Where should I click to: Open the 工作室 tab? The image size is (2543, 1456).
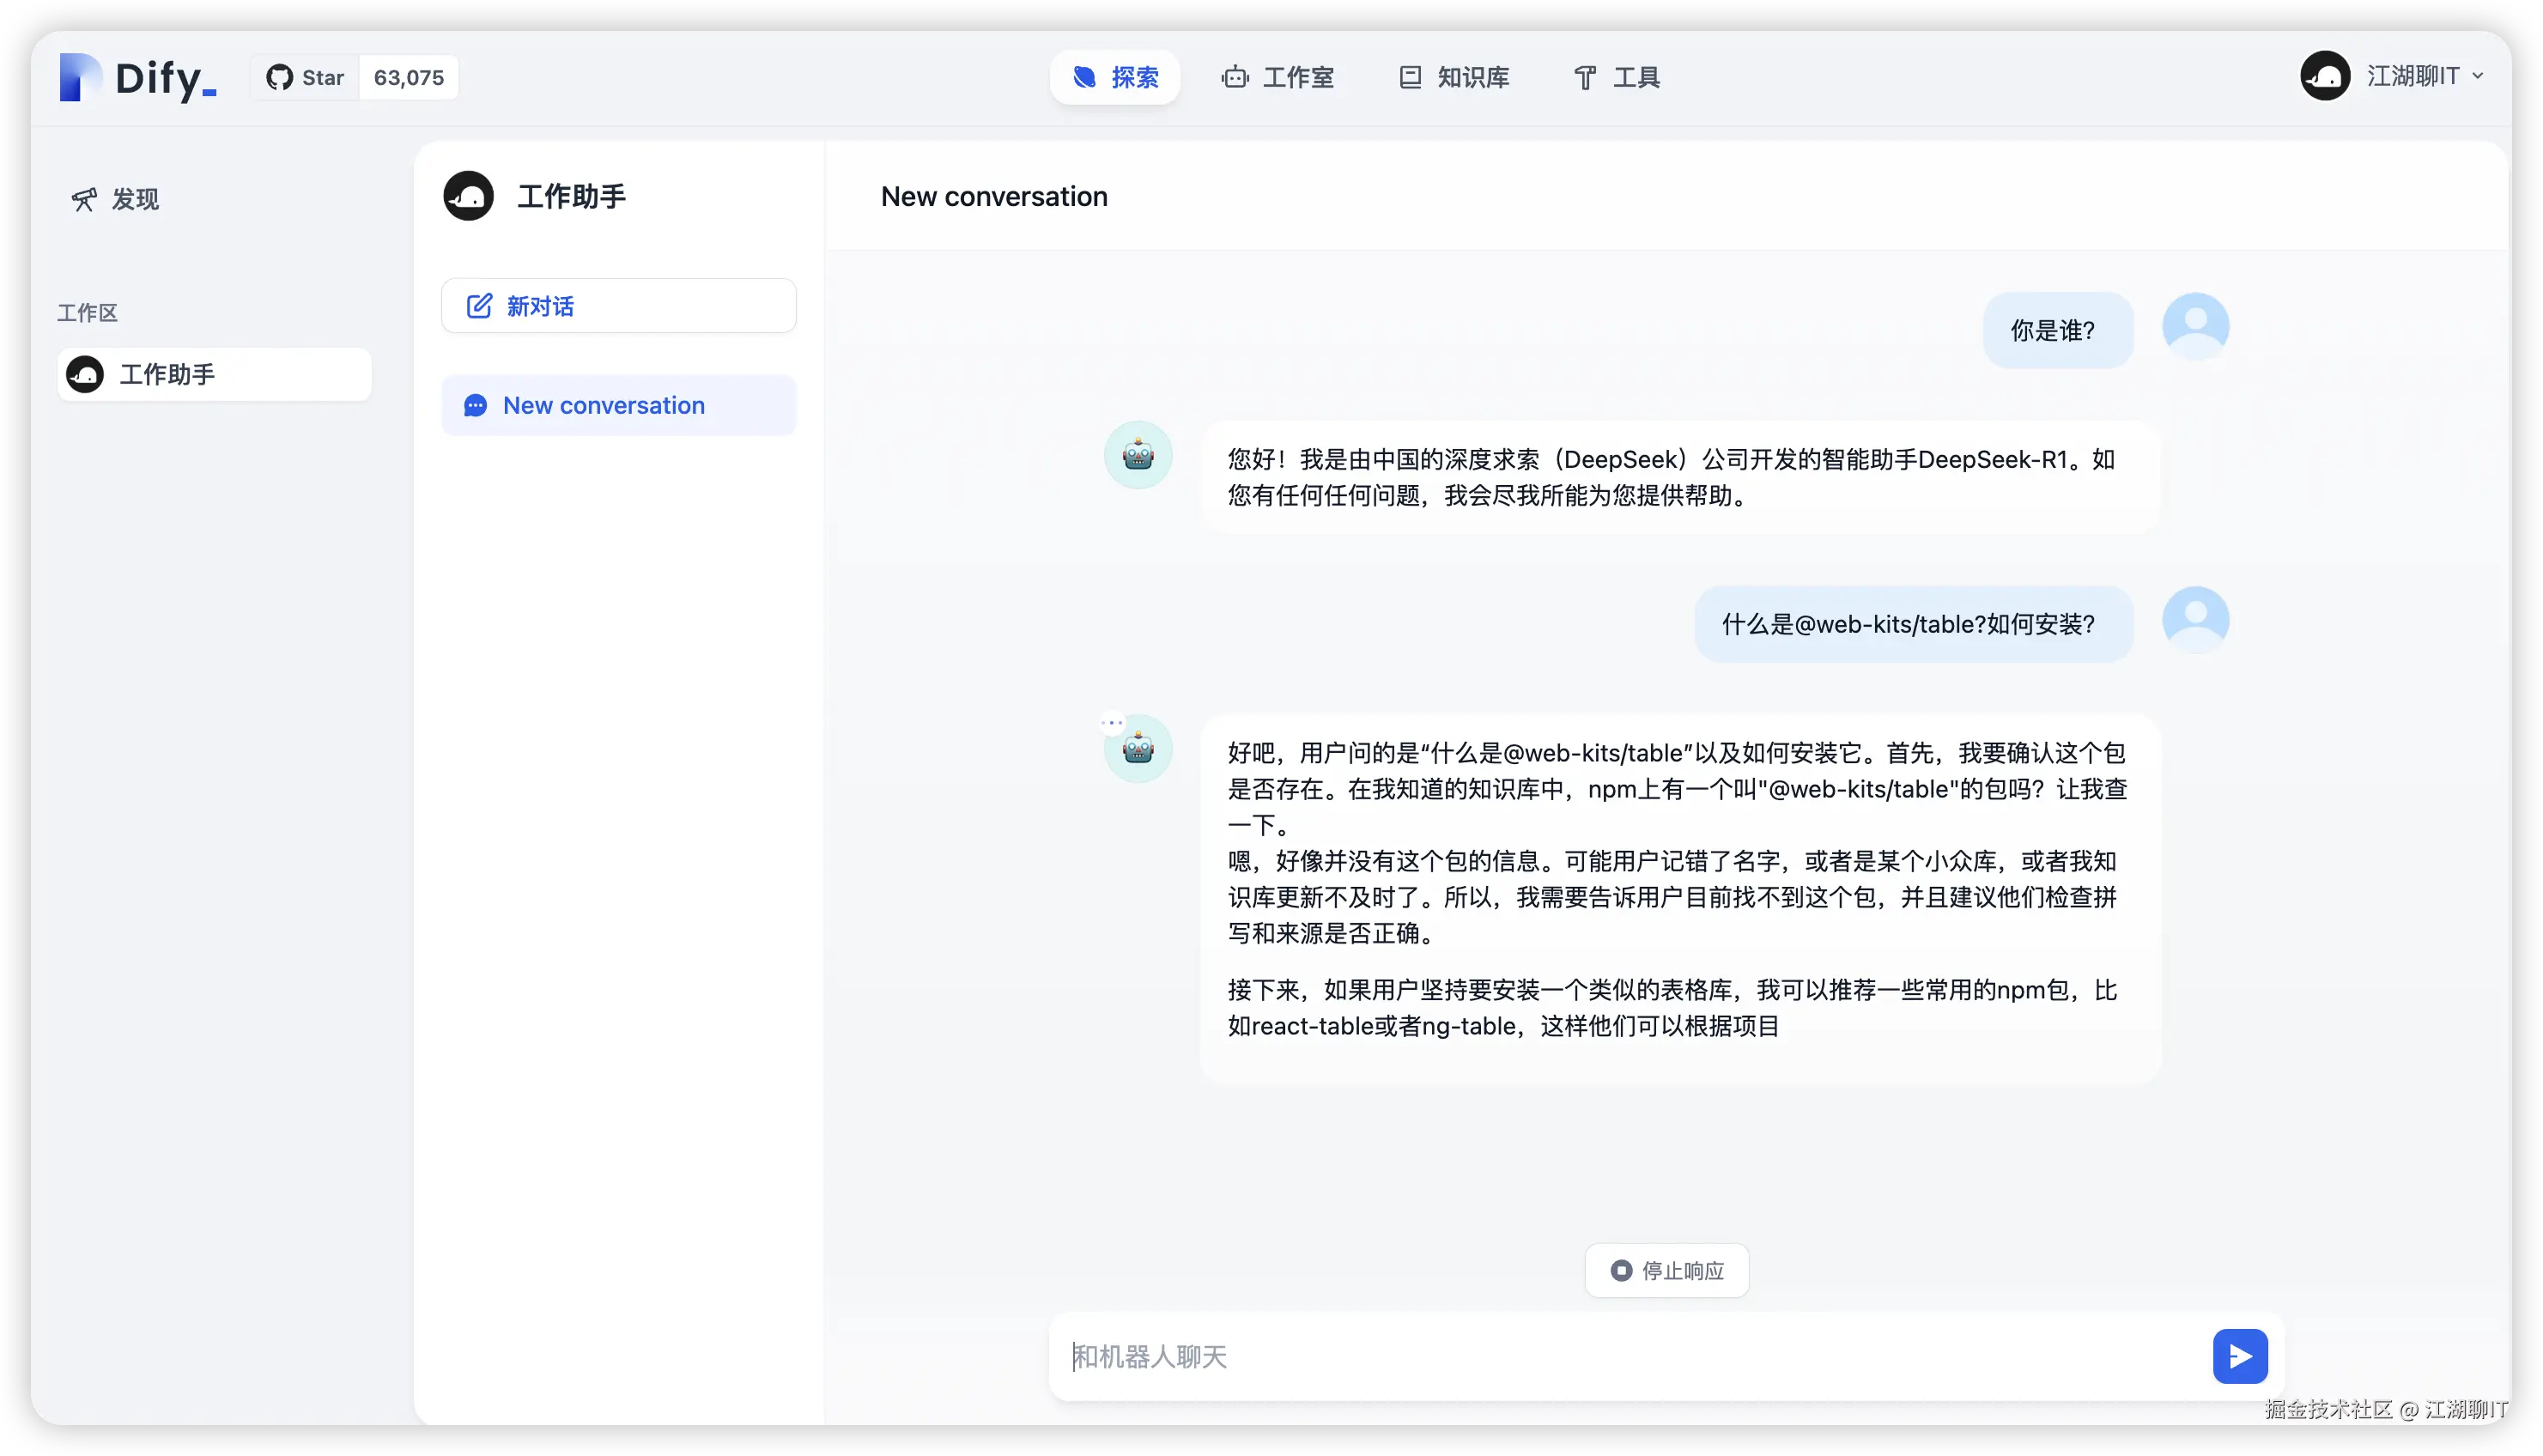pyautogui.click(x=1277, y=77)
